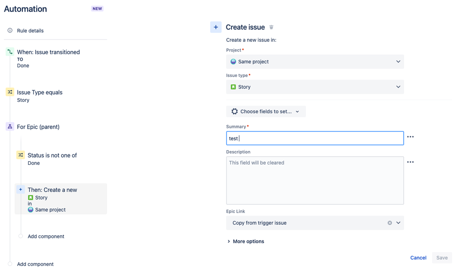Open the Issue type Story dropdown
This screenshot has height=277, width=462.
pos(315,87)
